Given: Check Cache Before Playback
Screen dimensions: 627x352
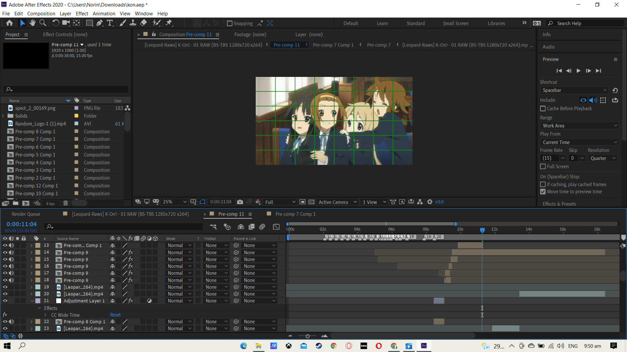Looking at the screenshot, I should pyautogui.click(x=543, y=109).
